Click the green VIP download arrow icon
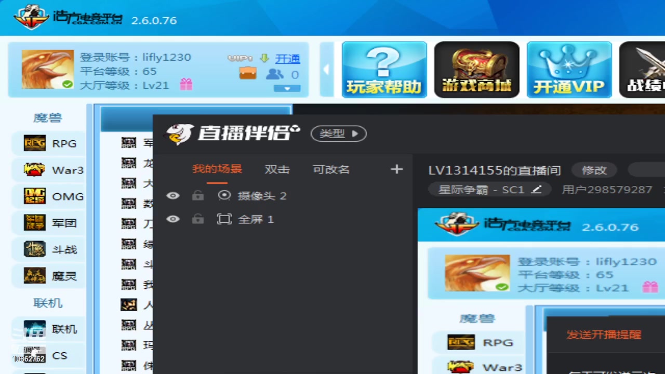 coord(264,58)
